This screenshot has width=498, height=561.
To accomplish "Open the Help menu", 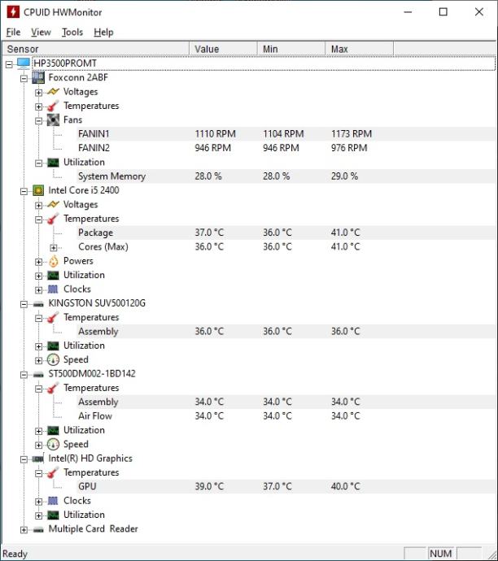I will [x=103, y=33].
